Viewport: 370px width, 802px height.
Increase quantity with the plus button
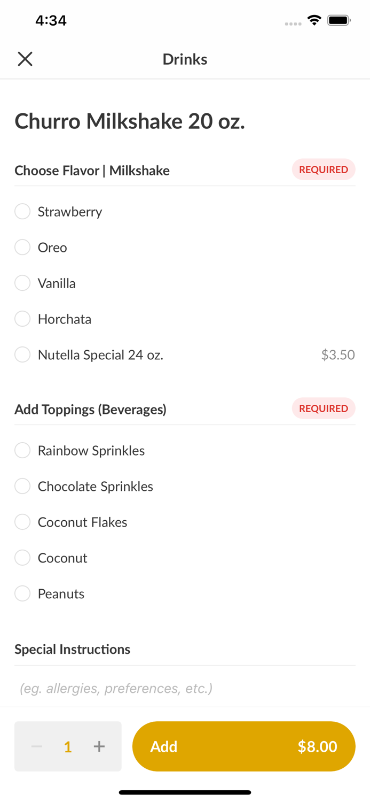pos(99,746)
